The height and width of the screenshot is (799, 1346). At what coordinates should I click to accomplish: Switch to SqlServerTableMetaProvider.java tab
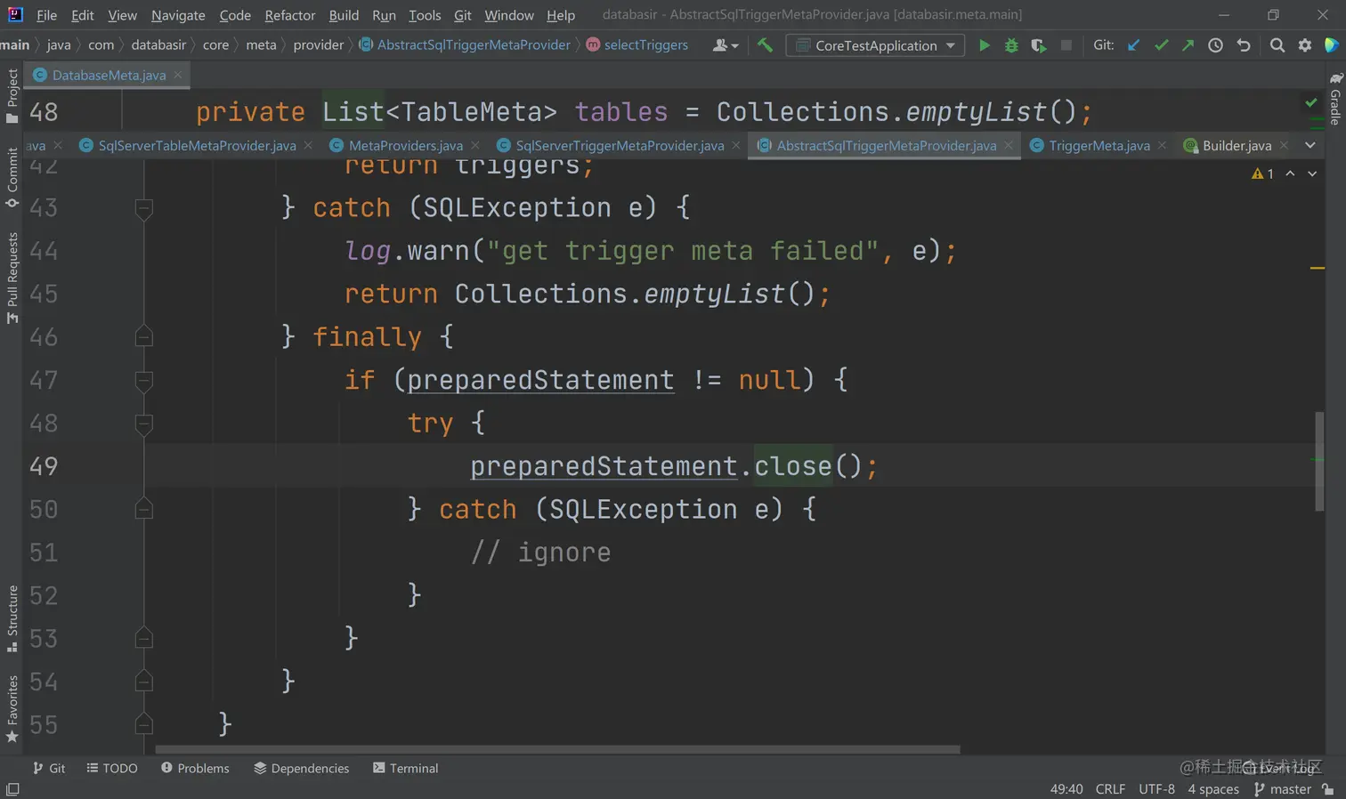pyautogui.click(x=197, y=145)
